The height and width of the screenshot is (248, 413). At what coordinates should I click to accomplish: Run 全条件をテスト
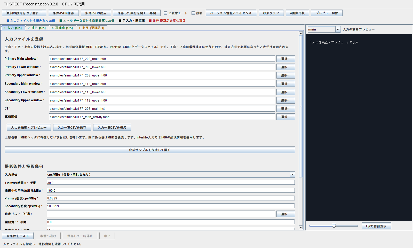click(18, 236)
